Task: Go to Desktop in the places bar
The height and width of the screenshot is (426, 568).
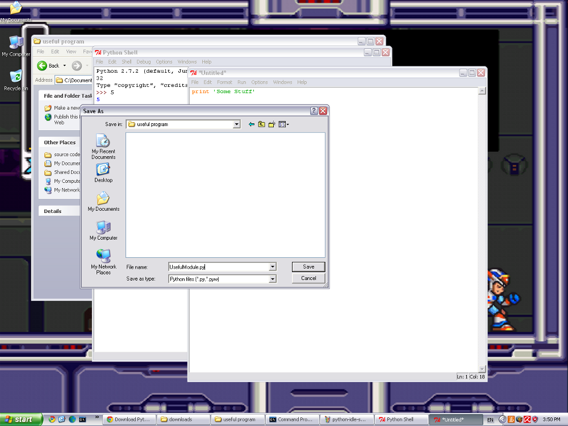Action: pos(103,172)
